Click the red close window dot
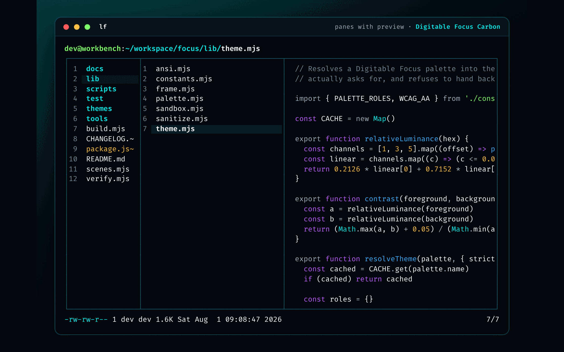 pos(66,27)
